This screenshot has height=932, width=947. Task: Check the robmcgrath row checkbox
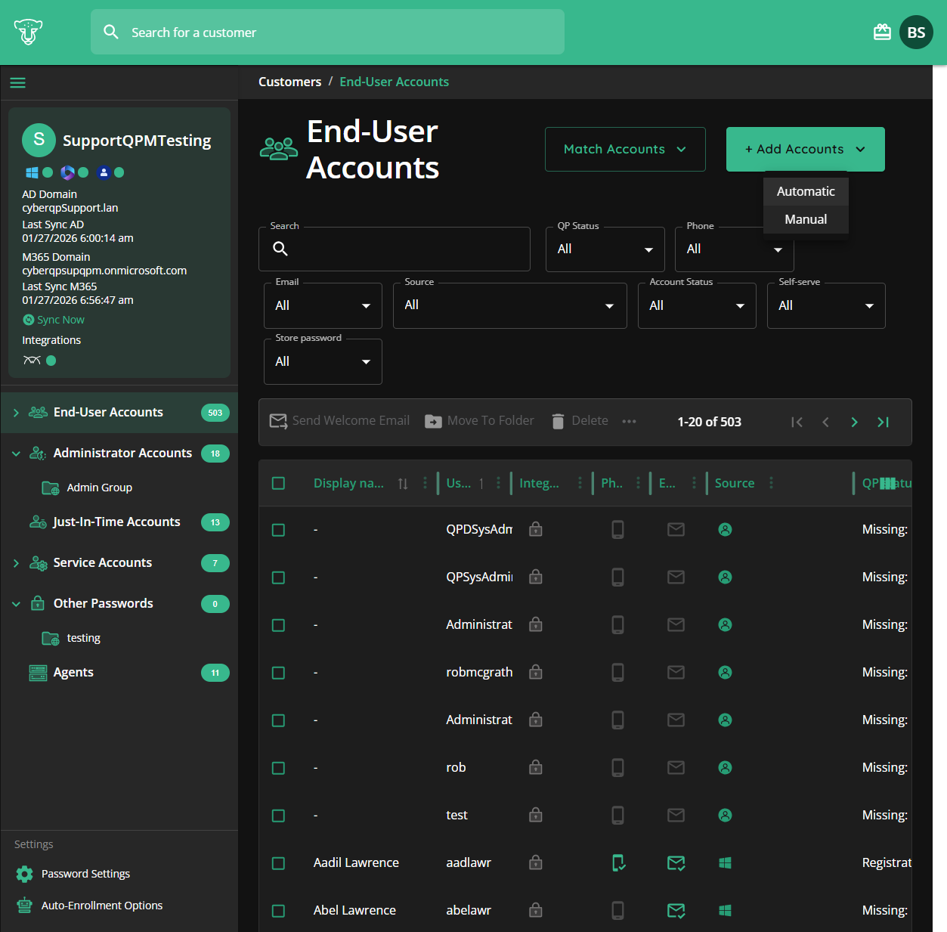278,673
